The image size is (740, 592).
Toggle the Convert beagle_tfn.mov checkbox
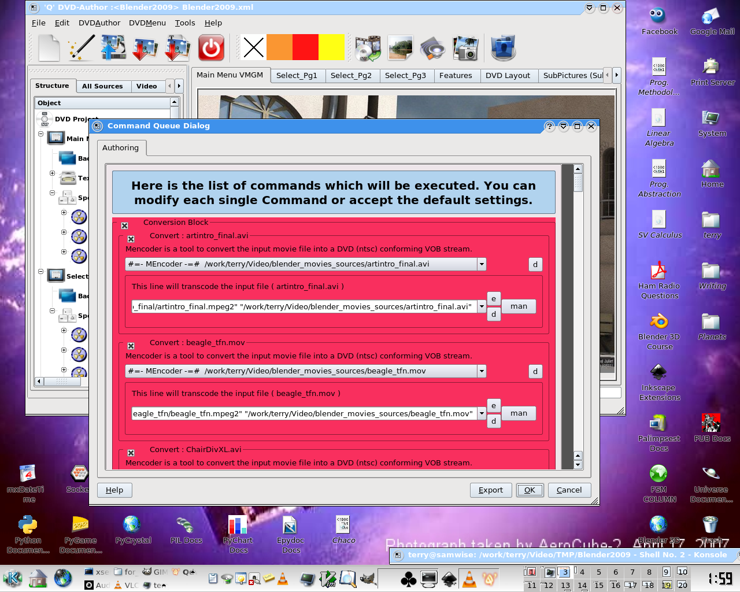click(131, 346)
